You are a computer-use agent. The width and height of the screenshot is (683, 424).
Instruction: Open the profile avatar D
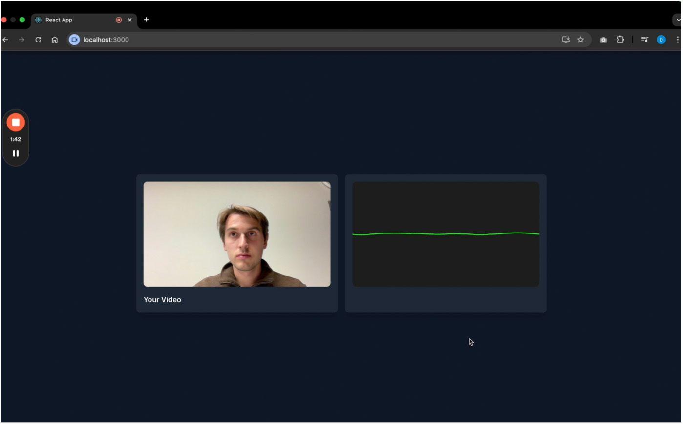click(x=661, y=40)
